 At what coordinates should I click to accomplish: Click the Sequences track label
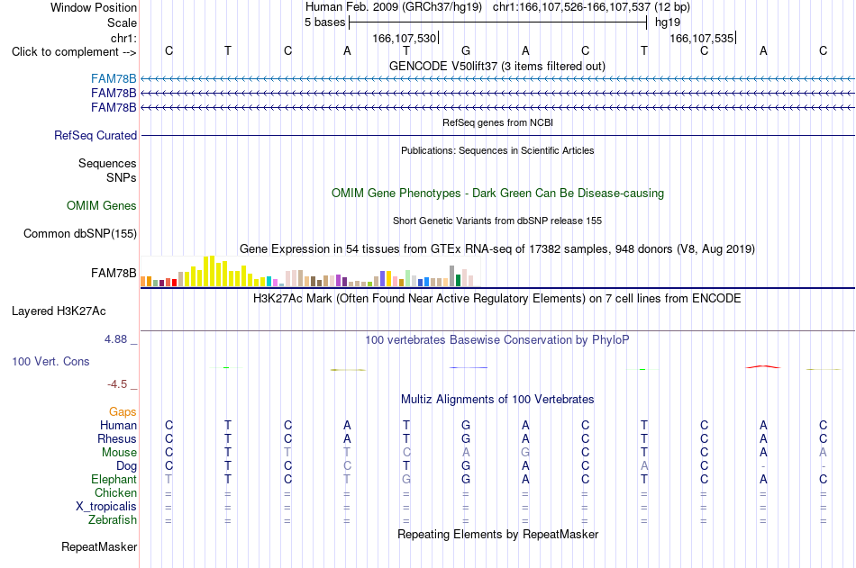(107, 163)
